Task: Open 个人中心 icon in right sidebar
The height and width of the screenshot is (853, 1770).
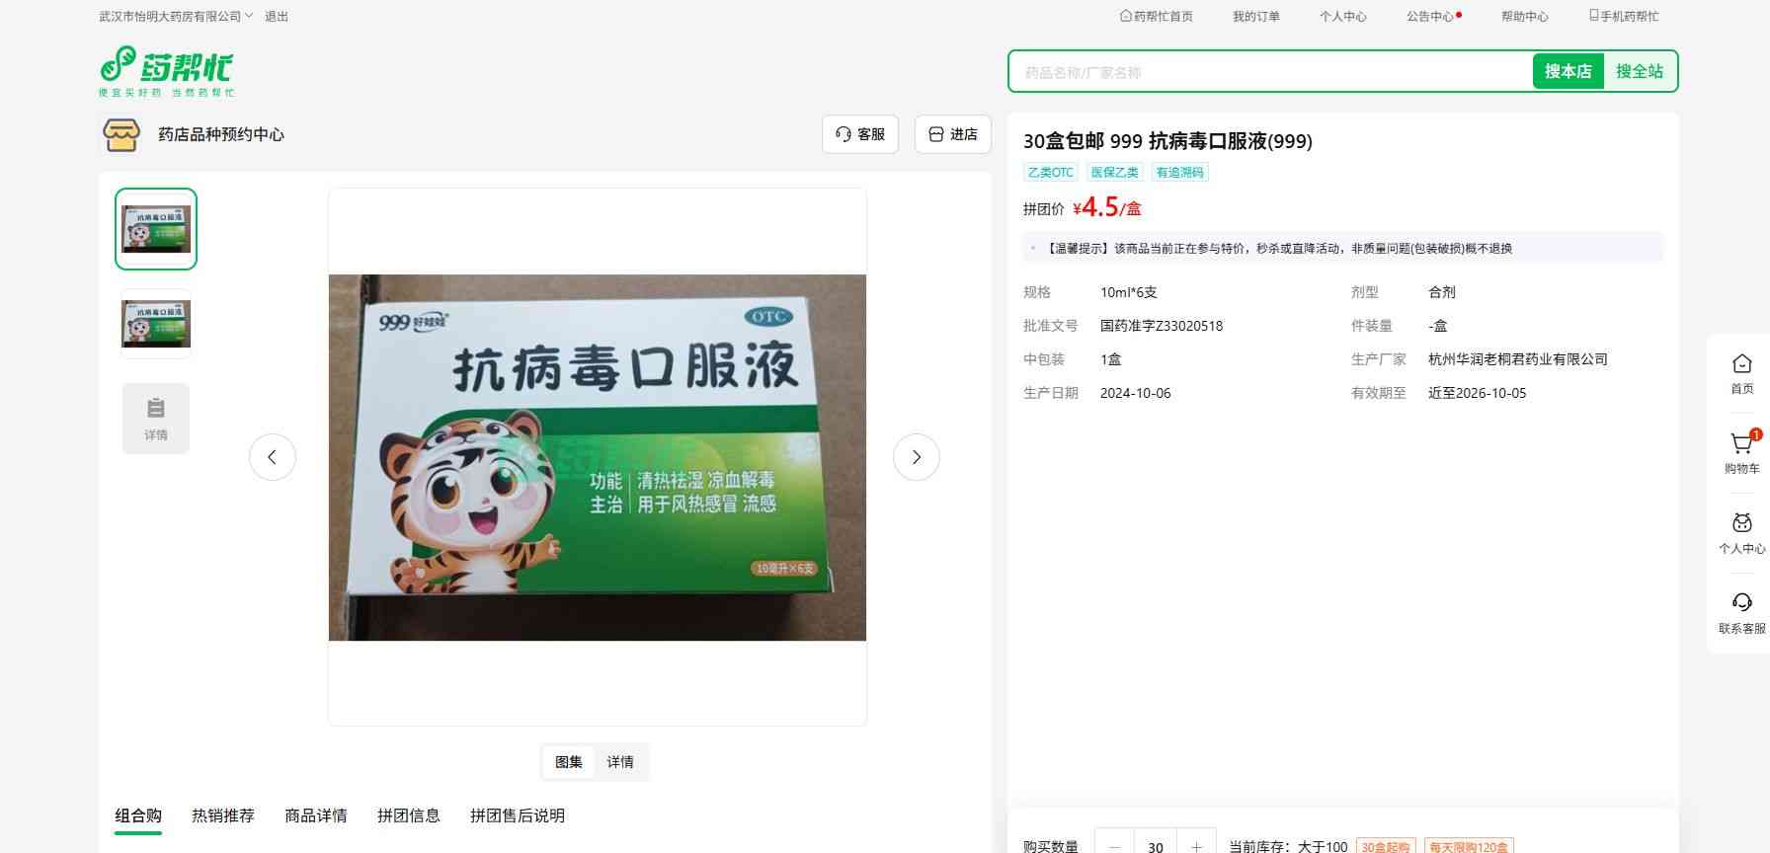Action: point(1741,523)
